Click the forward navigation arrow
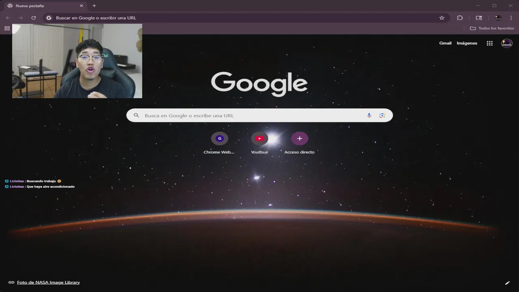The image size is (519, 292). click(x=20, y=18)
